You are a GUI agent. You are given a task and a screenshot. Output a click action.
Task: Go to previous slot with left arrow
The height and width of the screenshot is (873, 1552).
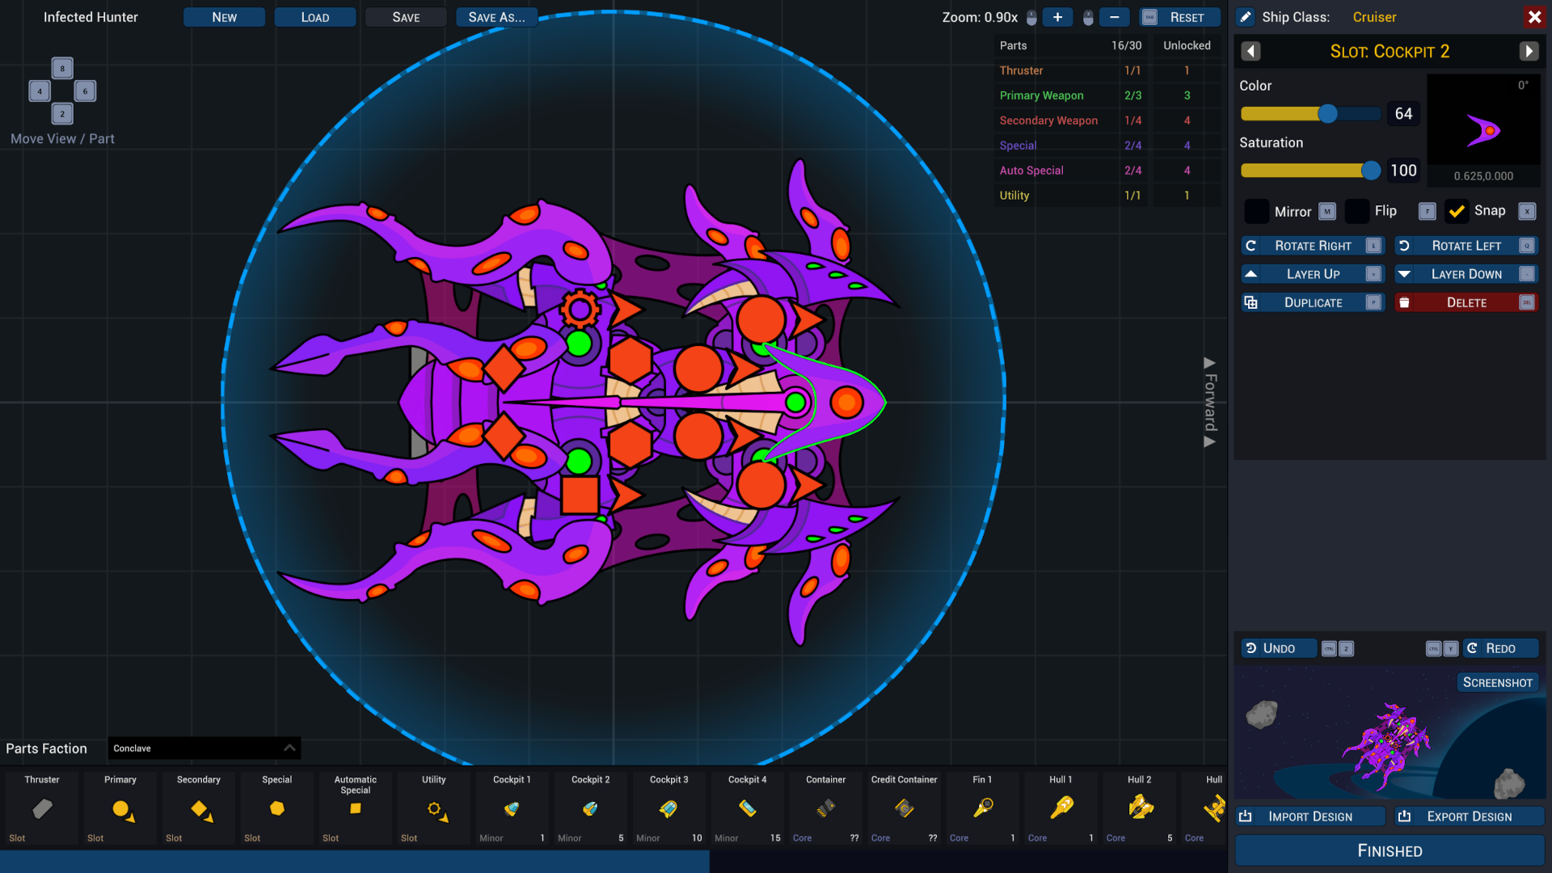[1250, 52]
